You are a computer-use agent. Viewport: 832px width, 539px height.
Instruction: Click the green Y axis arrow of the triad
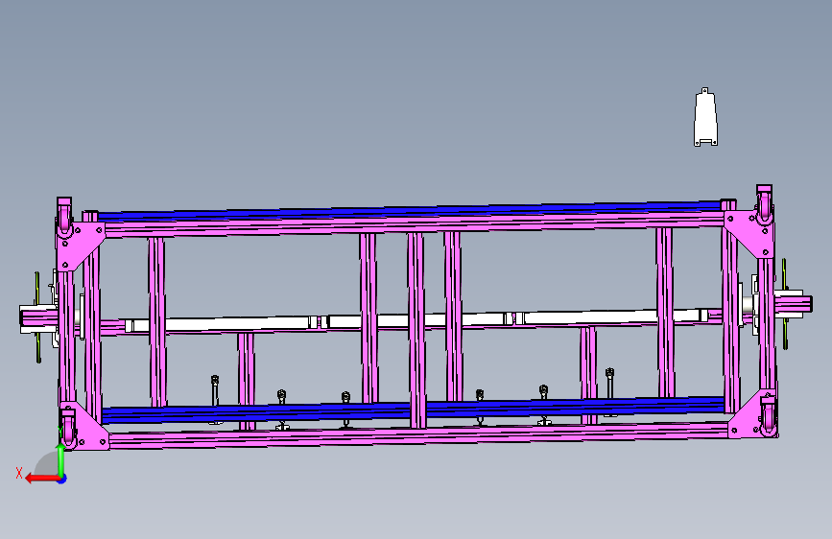[x=60, y=459]
